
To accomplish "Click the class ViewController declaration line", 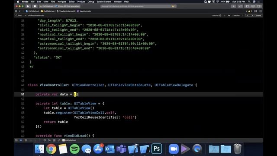I will pyautogui.click(x=112, y=85).
